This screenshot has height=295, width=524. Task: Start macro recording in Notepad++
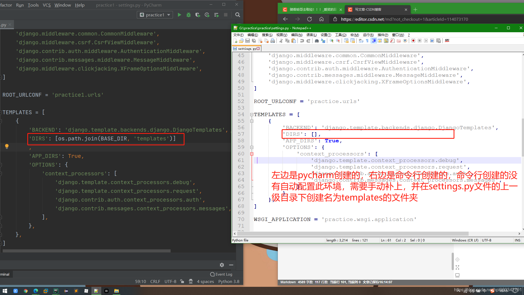point(413,41)
